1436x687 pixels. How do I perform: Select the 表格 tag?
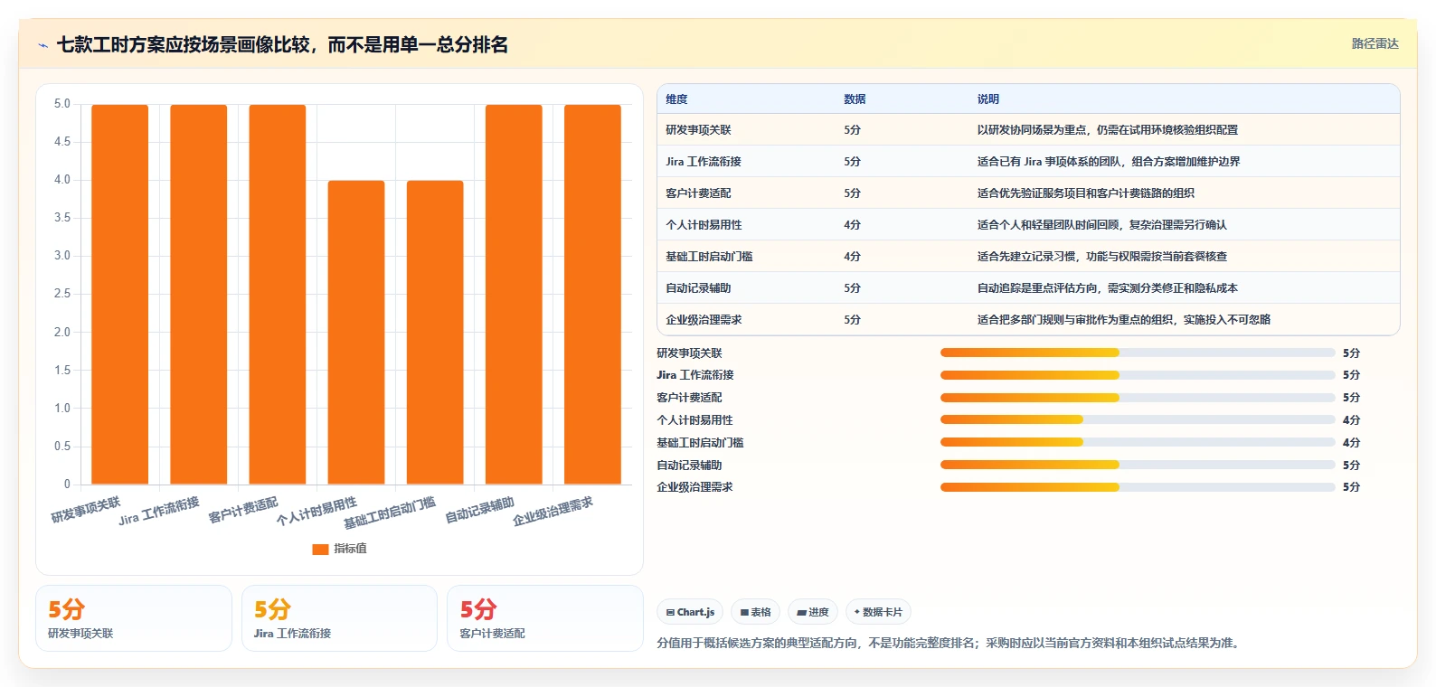pos(755,612)
